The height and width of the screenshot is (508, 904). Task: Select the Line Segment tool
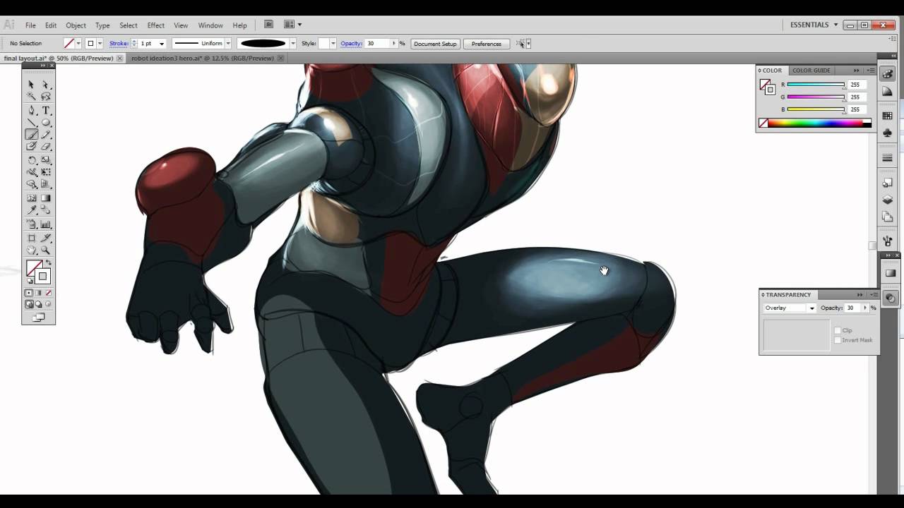click(31, 122)
